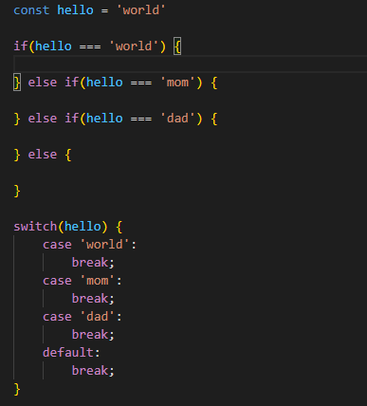Click the 'default:' label in switch
367x406 pixels.
[71, 353]
